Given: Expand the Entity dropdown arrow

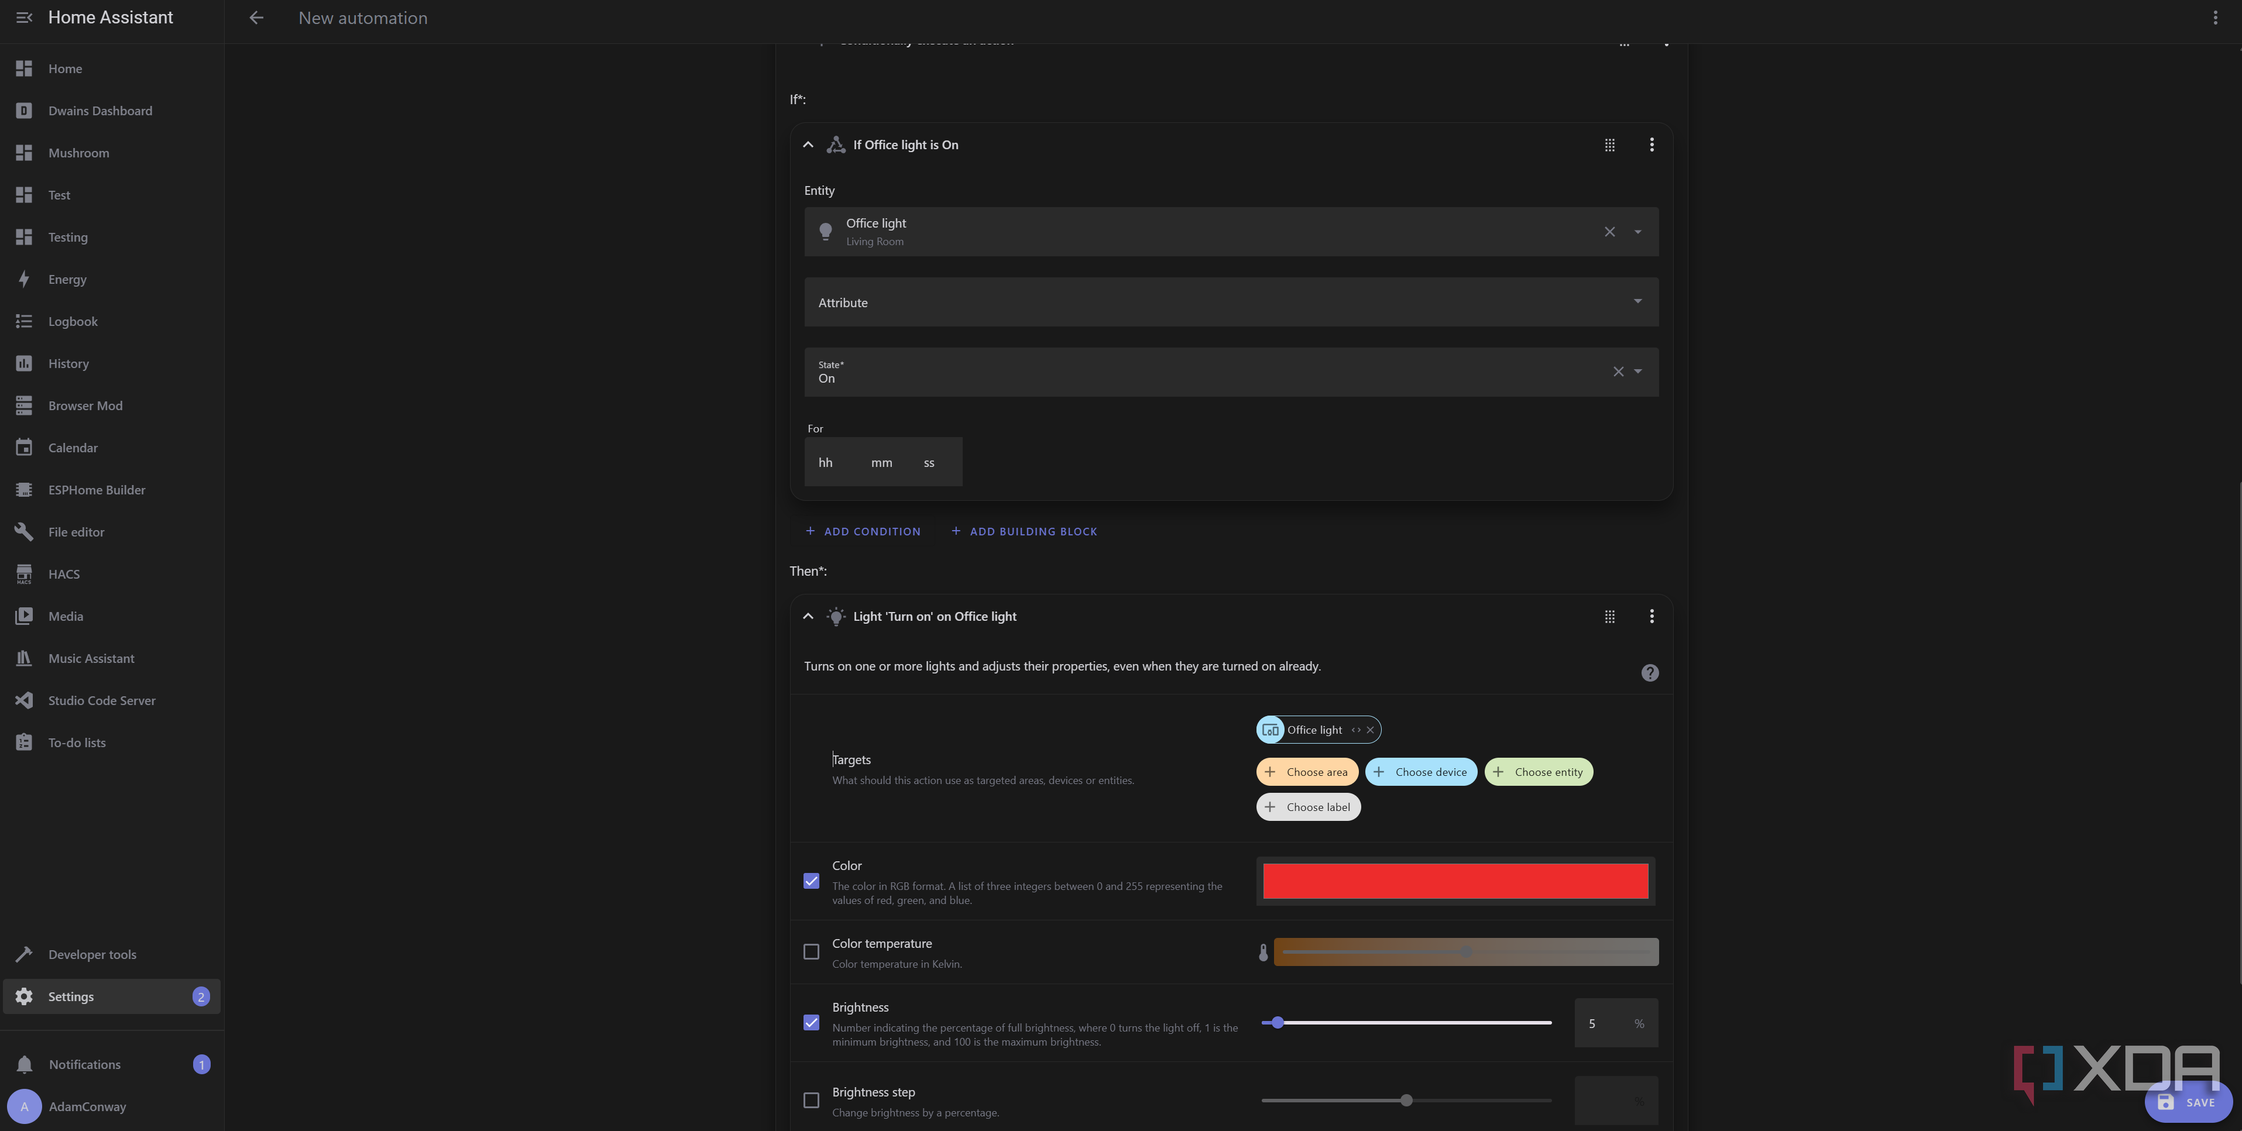Looking at the screenshot, I should [1637, 232].
